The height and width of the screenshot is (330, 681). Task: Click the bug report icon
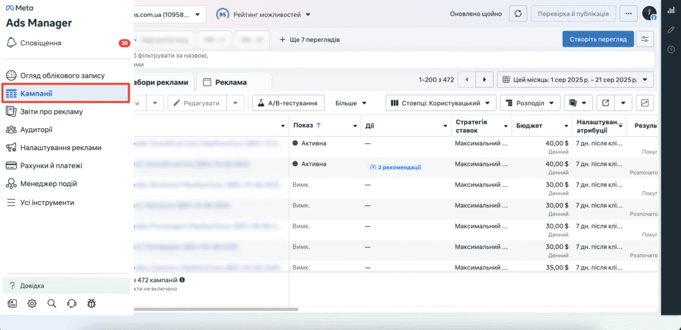[x=91, y=303]
